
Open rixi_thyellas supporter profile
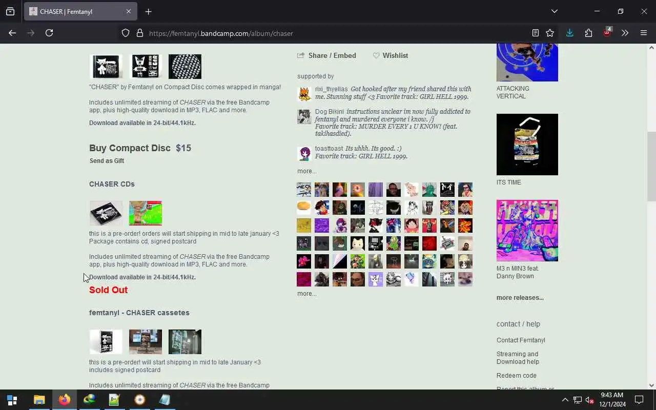pyautogui.click(x=331, y=89)
